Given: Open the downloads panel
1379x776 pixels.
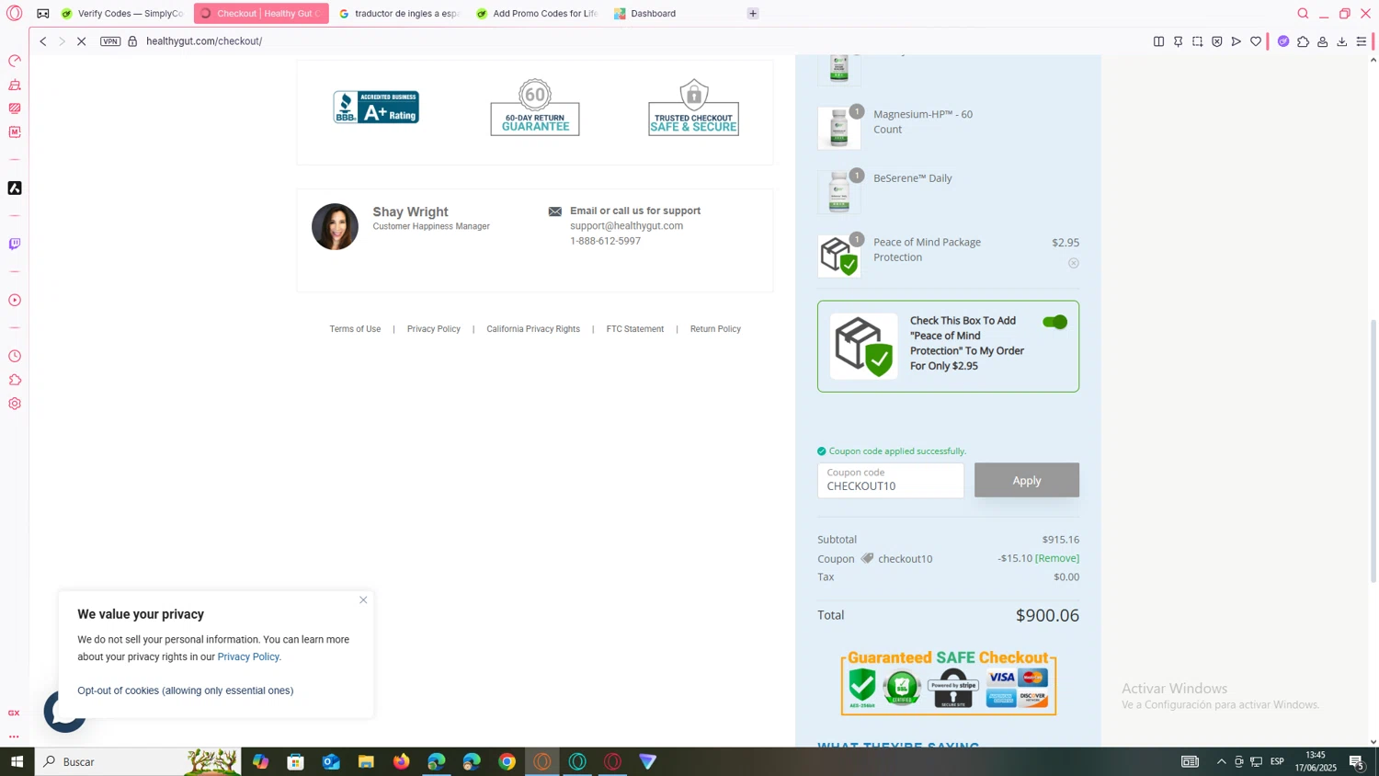Looking at the screenshot, I should coord(1342,41).
